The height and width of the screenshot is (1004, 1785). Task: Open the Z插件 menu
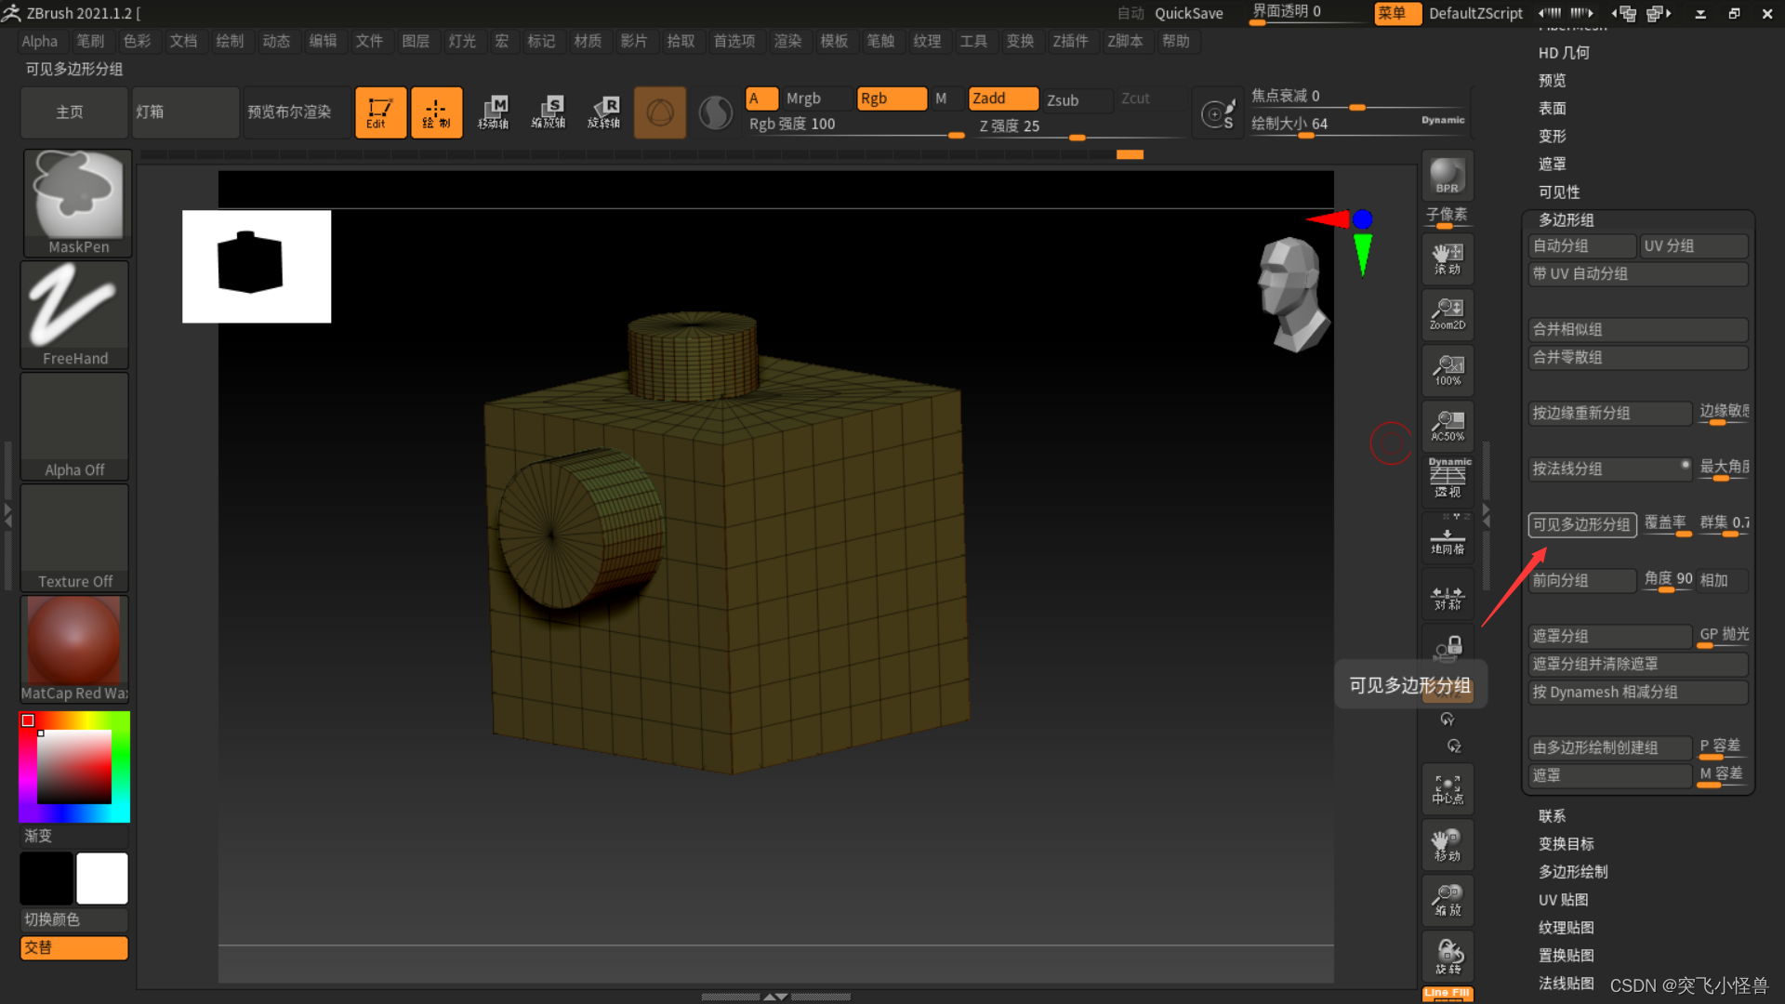click(x=1070, y=41)
